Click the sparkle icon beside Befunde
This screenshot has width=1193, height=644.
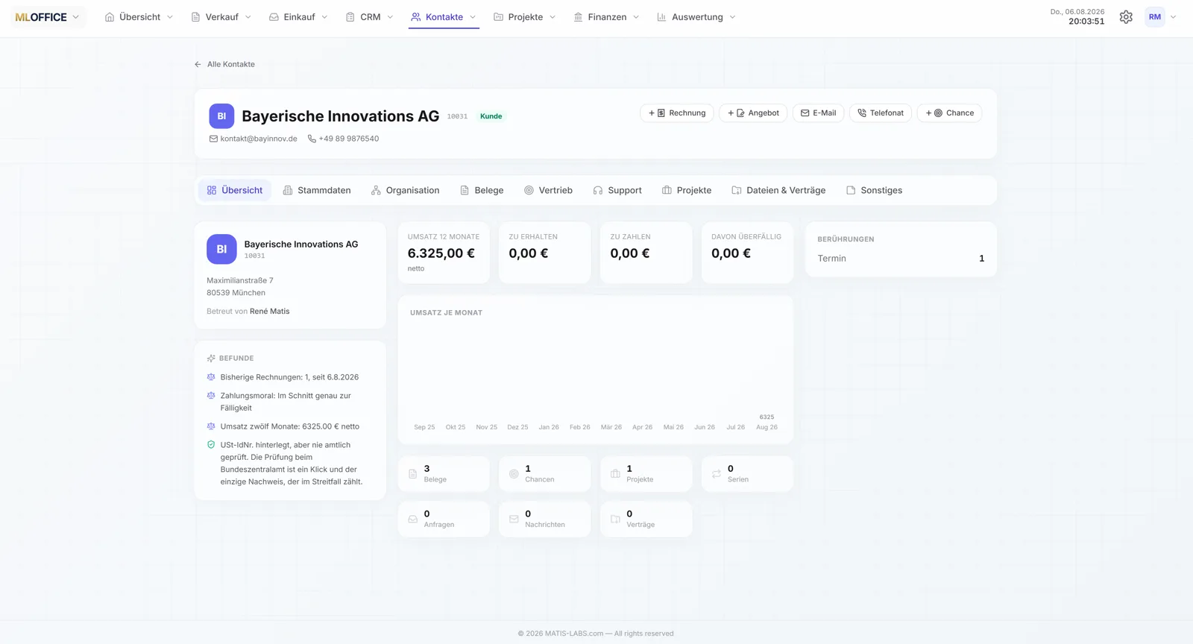point(211,359)
